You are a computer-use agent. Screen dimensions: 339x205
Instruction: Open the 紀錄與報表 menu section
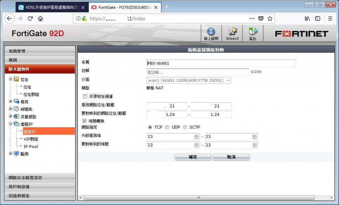point(40,196)
